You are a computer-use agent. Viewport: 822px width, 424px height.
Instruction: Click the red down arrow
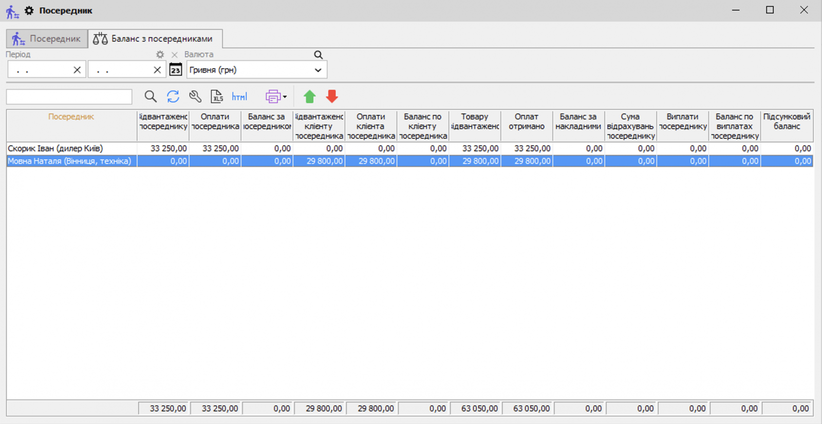click(x=332, y=96)
